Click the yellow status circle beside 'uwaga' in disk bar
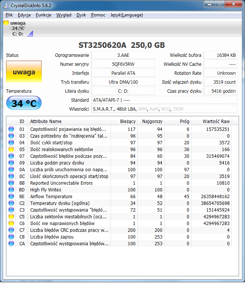Viewport: 245px width, 283px height. 6,22
